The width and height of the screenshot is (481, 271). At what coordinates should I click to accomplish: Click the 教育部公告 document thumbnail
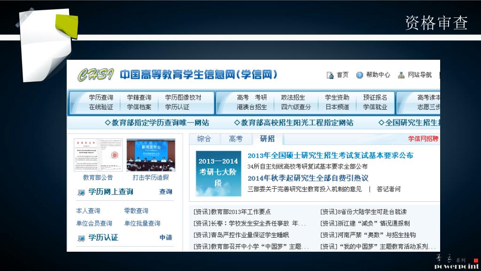[x=98, y=155]
